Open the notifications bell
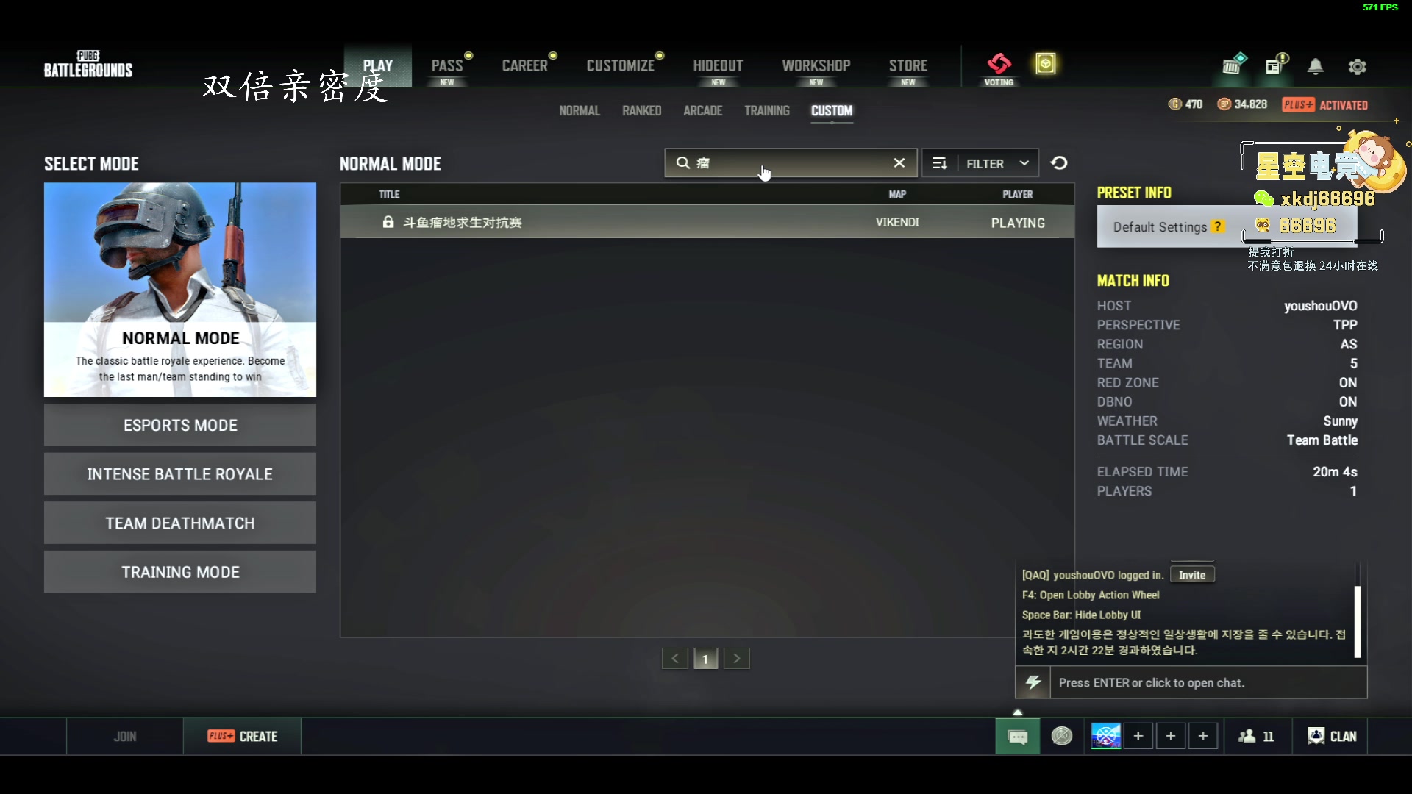Screen dimensions: 1412x794 1316,67
